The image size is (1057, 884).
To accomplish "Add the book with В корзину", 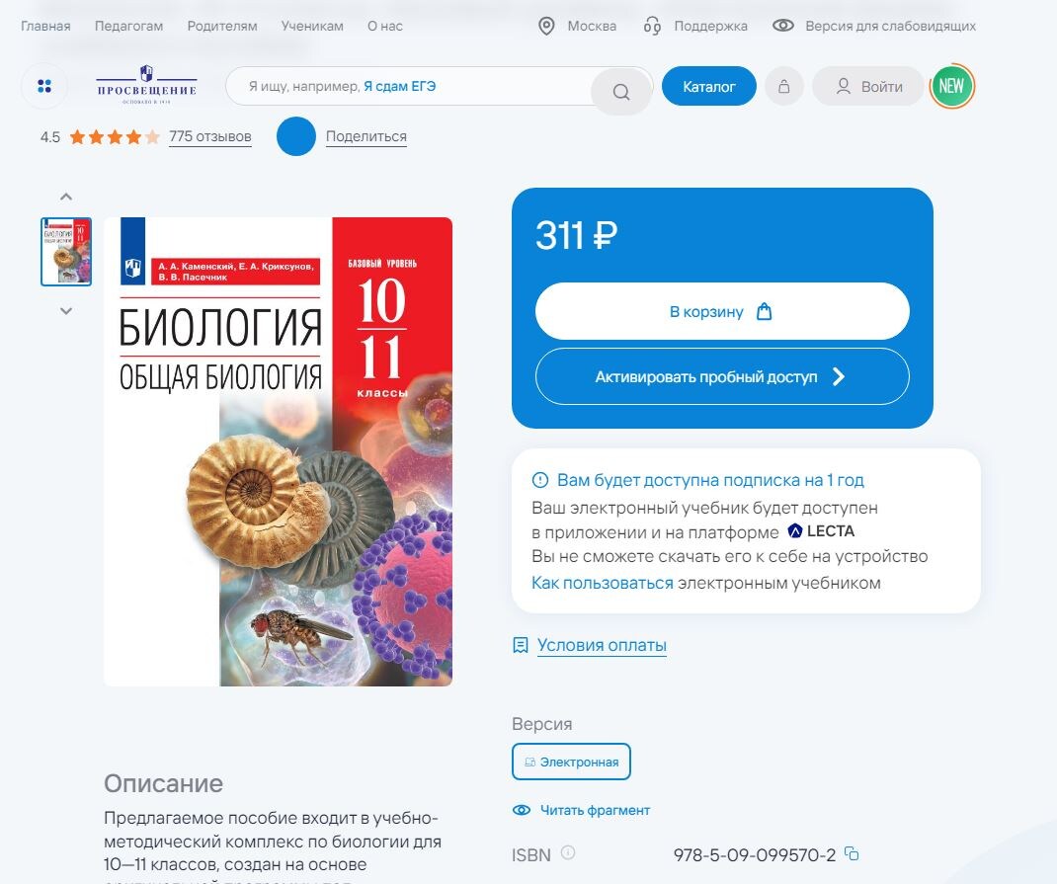I will coord(722,311).
